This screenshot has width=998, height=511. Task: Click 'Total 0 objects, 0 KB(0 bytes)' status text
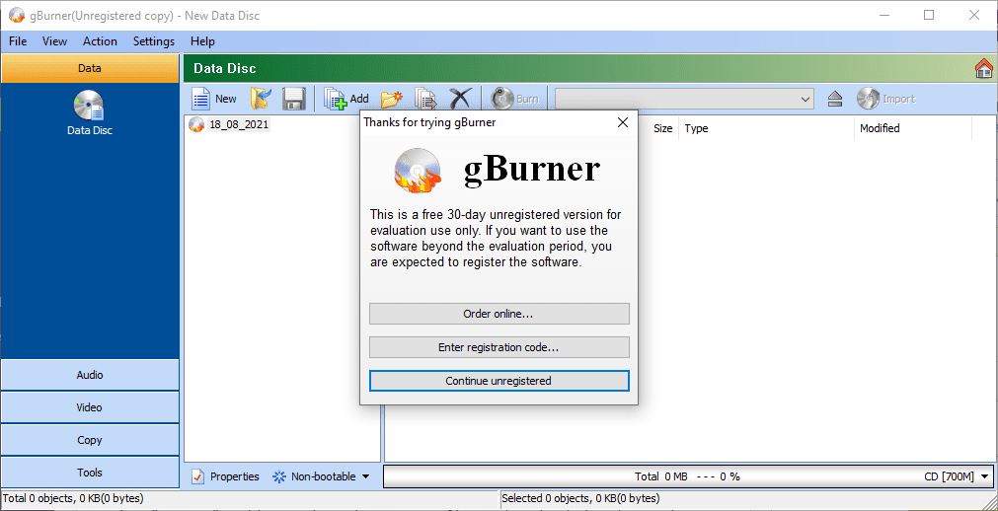click(x=73, y=498)
